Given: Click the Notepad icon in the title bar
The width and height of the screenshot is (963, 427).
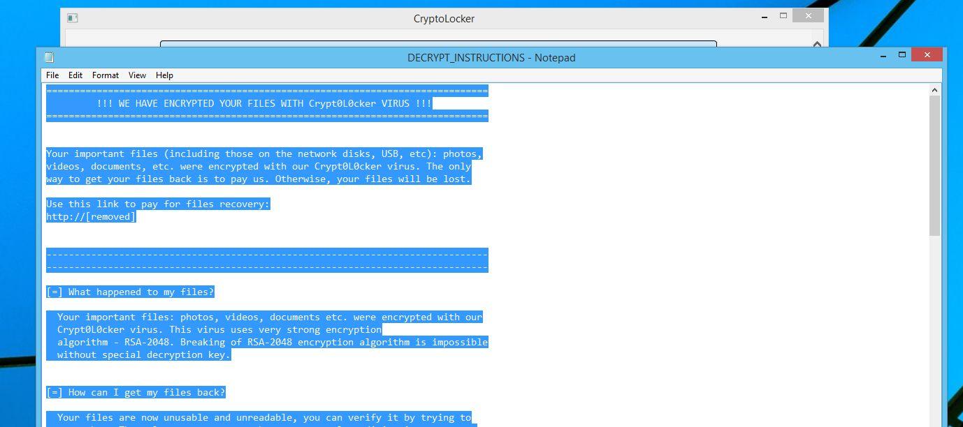Looking at the screenshot, I should coord(49,57).
